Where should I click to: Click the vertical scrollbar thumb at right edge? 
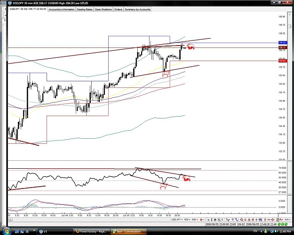click(x=290, y=26)
